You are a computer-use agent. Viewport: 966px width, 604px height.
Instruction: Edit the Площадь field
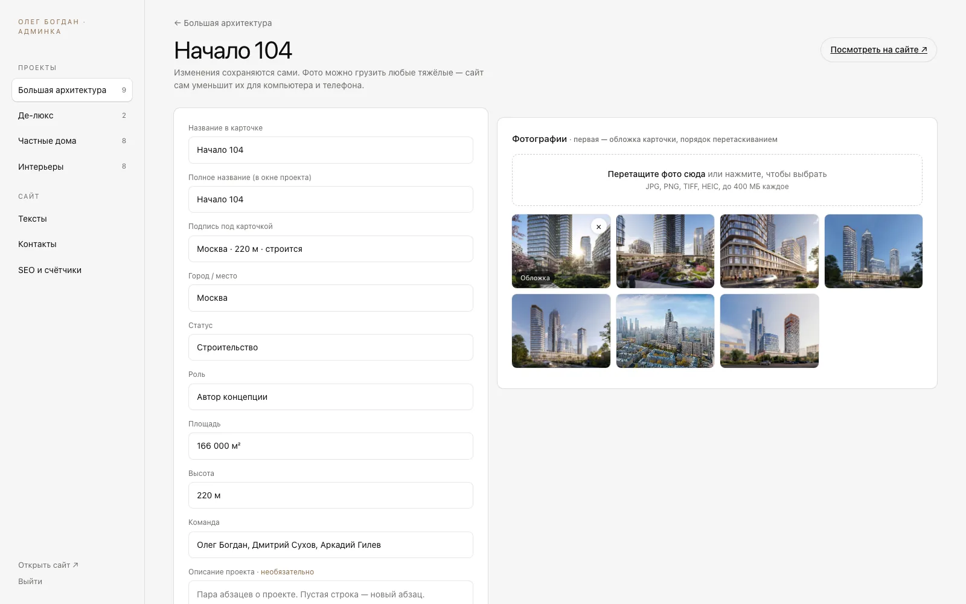(331, 446)
